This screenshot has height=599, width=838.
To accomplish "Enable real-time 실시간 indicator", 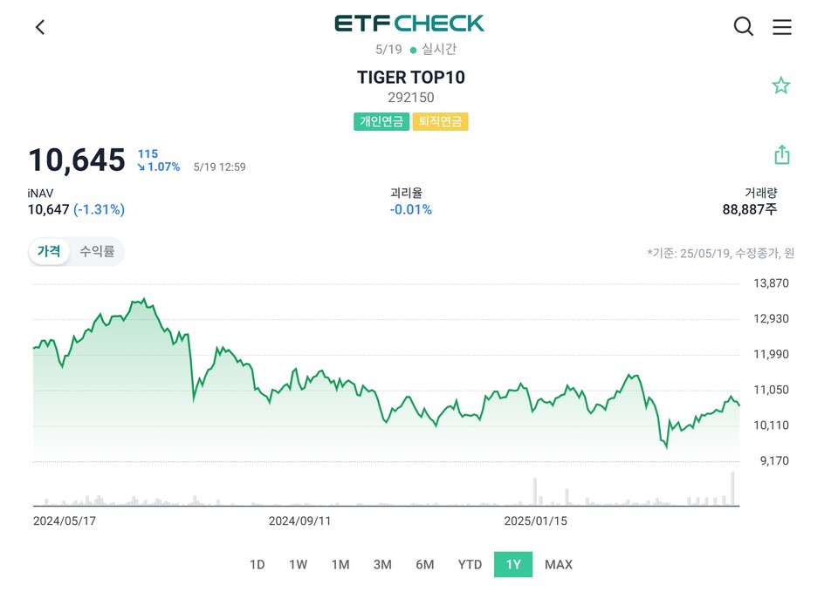I will 433,50.
